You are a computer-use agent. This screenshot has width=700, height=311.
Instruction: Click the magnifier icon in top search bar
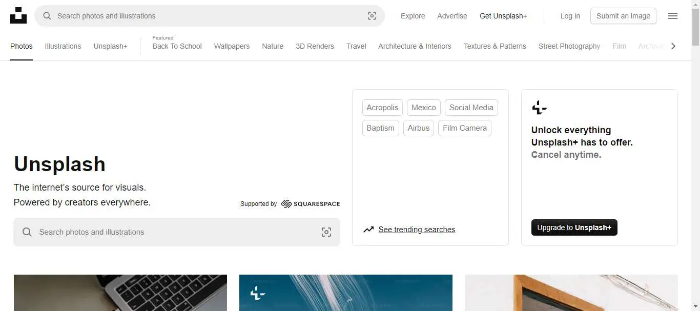pos(47,16)
